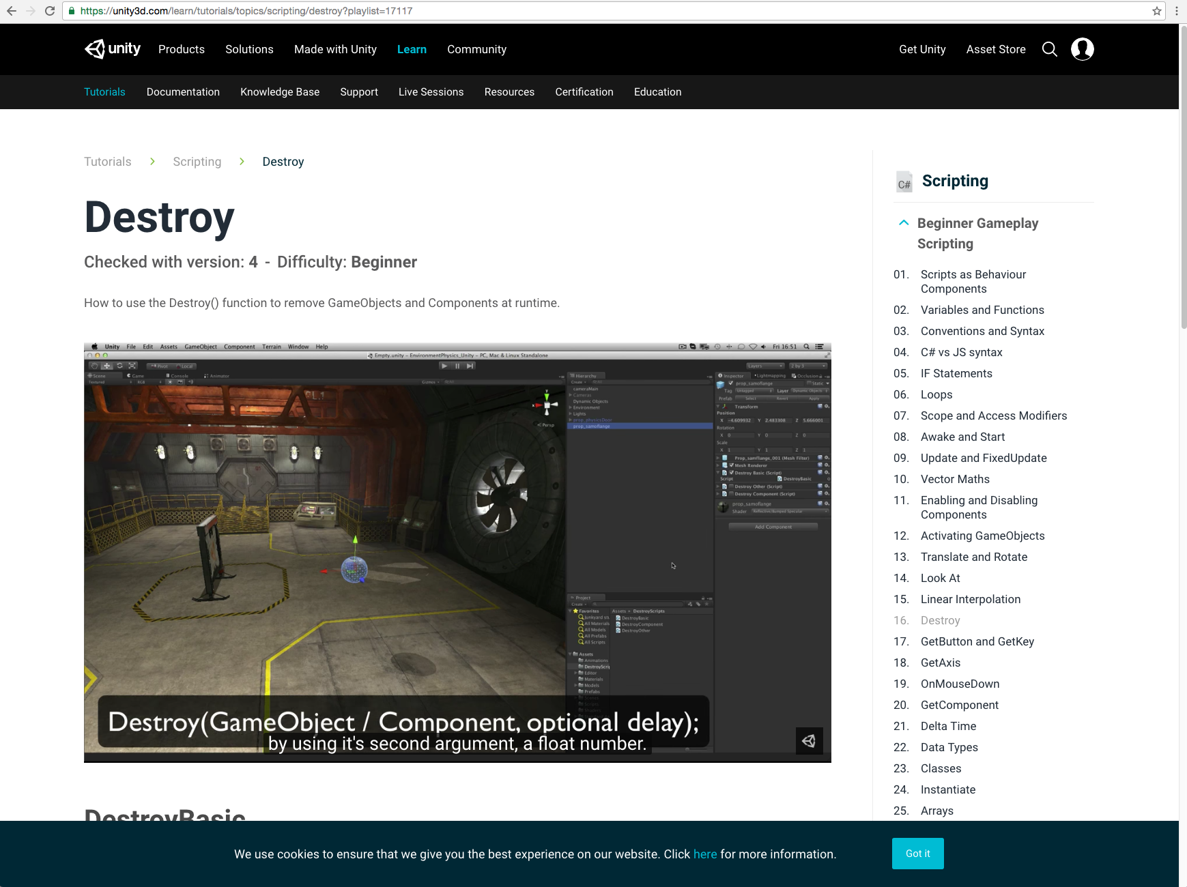Open Variables and Functions tutorial
The image size is (1187, 887).
click(x=982, y=310)
